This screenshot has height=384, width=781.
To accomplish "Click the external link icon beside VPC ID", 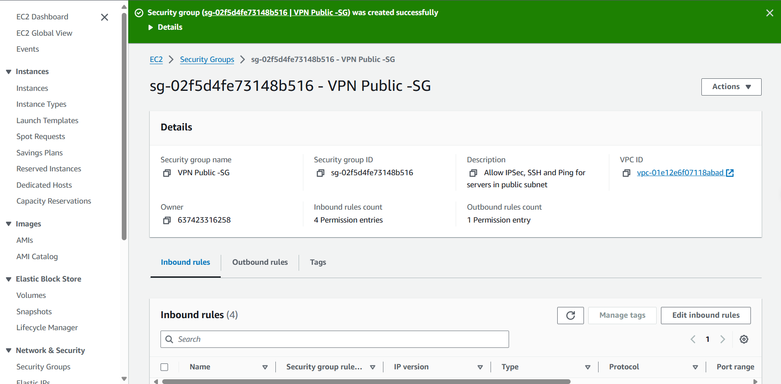I will 730,173.
